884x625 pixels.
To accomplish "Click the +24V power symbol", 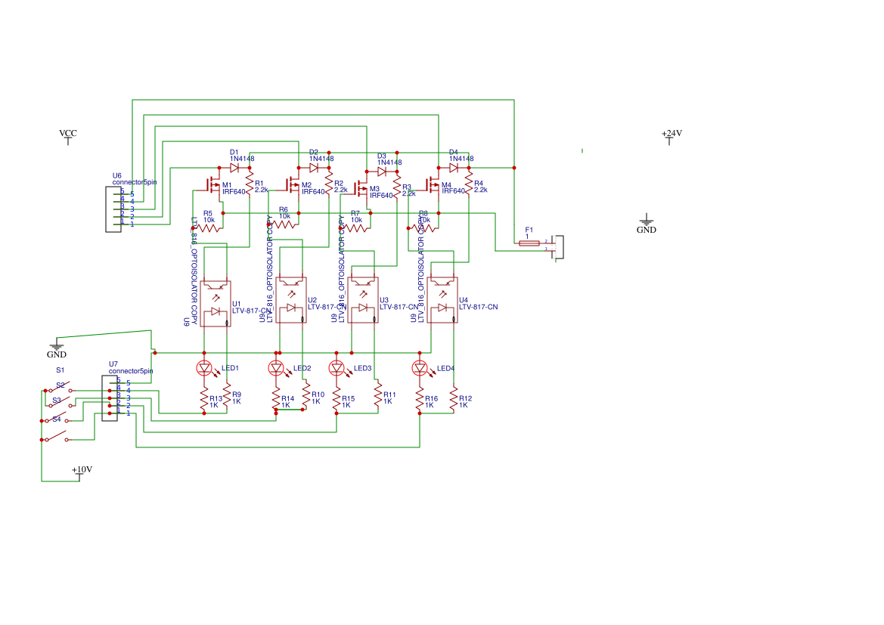I will point(670,137).
